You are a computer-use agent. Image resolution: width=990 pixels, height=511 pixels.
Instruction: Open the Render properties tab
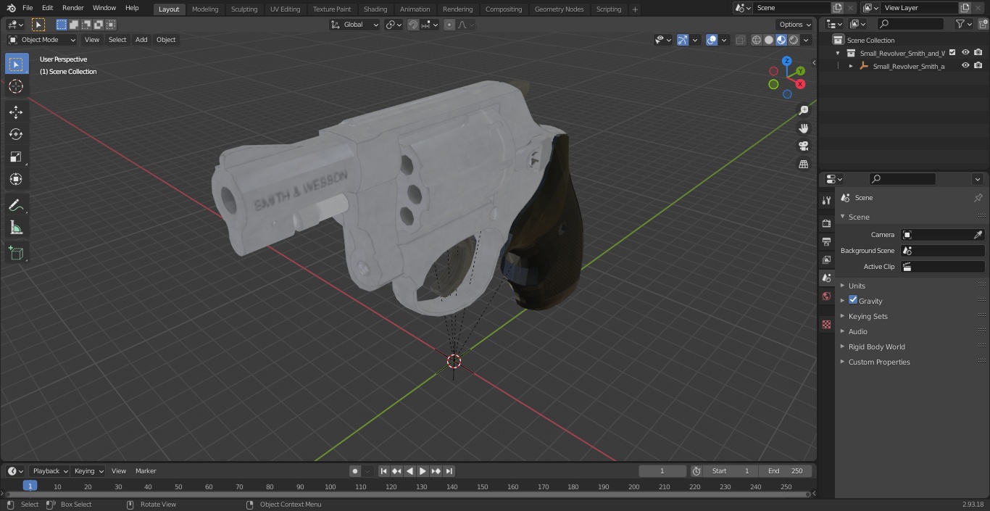[826, 223]
